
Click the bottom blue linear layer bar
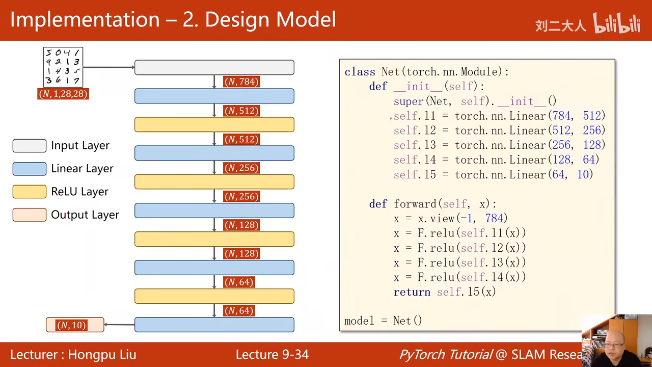point(214,325)
